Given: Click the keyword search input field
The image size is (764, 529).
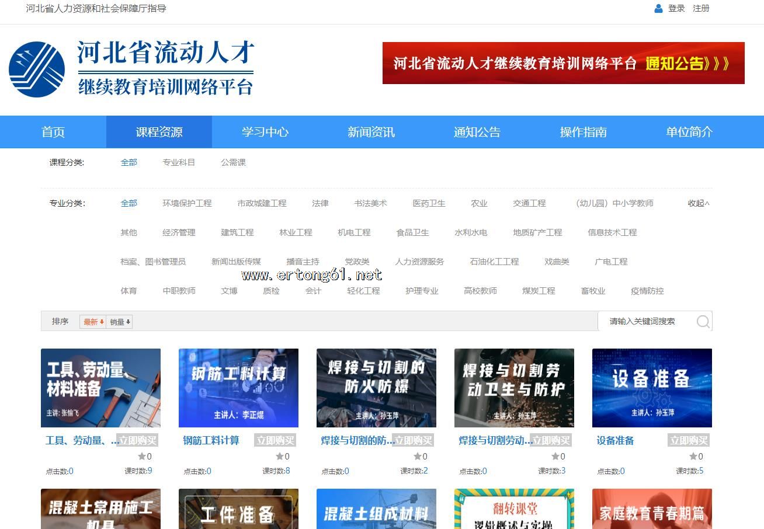Looking at the screenshot, I should click(x=648, y=321).
